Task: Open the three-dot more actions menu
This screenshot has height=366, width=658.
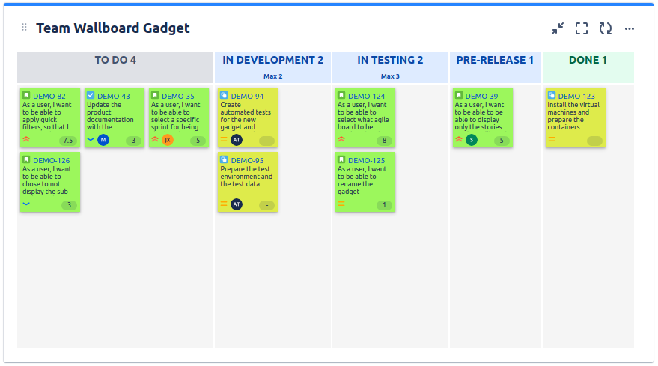Action: pyautogui.click(x=629, y=28)
